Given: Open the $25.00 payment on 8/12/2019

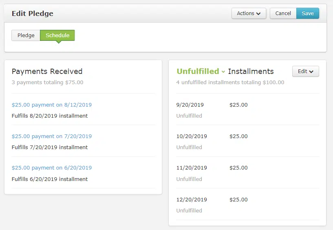Looking at the screenshot, I should 52,105.
